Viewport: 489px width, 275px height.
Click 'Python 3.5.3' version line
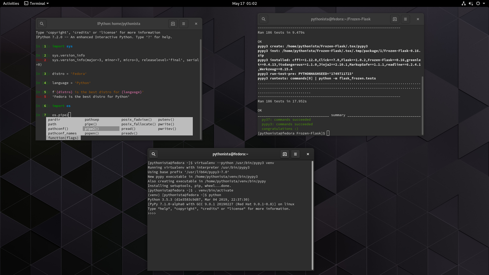(x=199, y=199)
